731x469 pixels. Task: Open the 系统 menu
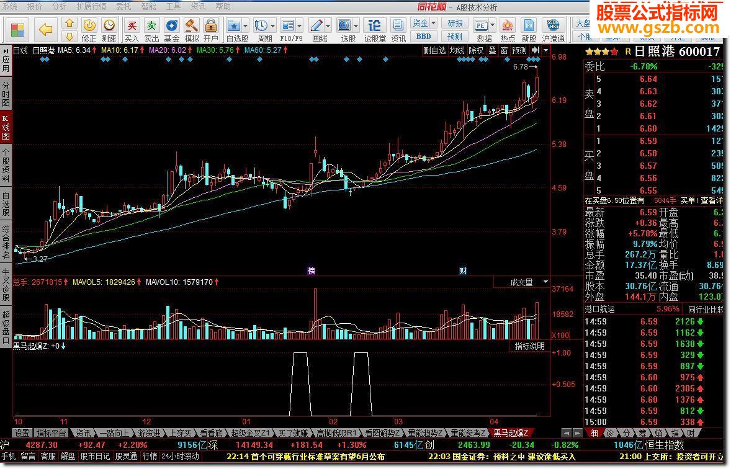tap(9, 7)
